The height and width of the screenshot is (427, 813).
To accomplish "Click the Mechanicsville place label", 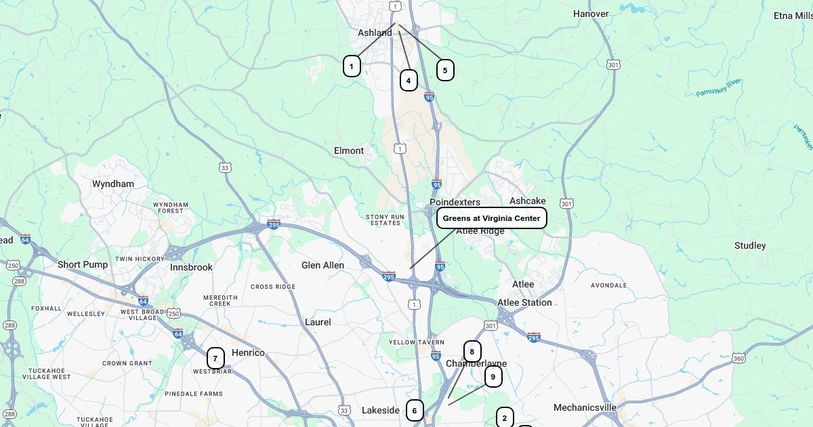I will tap(585, 407).
